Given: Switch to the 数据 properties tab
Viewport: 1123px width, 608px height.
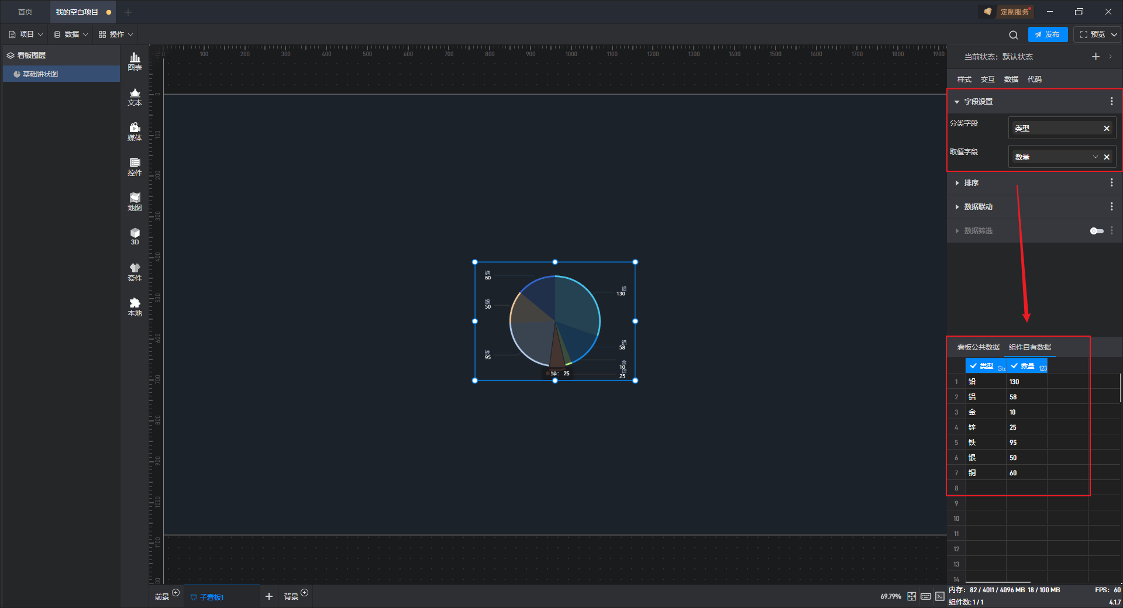Looking at the screenshot, I should (x=1011, y=80).
